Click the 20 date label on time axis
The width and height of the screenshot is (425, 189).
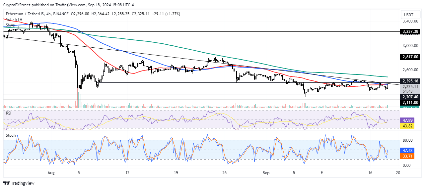pos(398,173)
